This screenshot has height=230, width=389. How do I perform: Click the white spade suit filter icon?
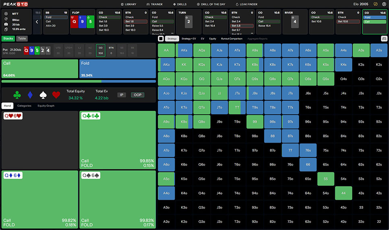(x=43, y=95)
